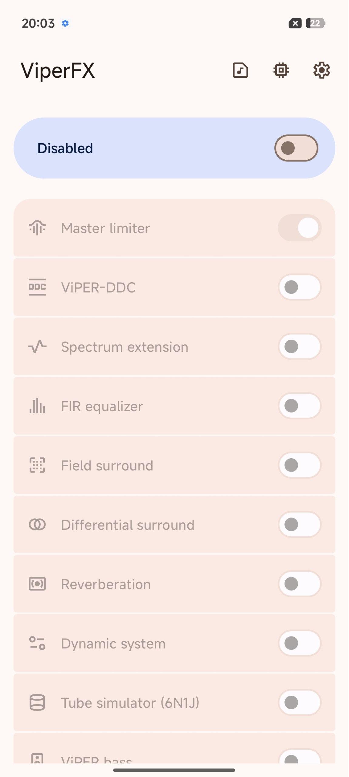Viewport: 349px width, 777px height.
Task: Click the Reverberation icon
Action: coord(37,584)
